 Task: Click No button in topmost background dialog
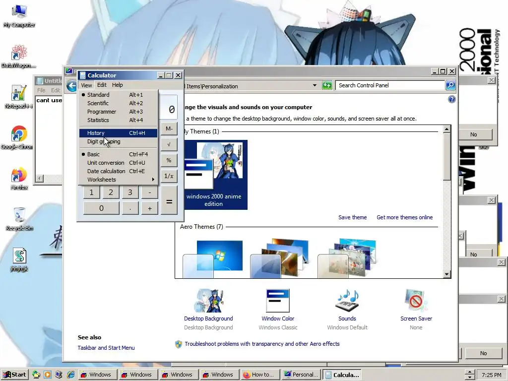474,134
